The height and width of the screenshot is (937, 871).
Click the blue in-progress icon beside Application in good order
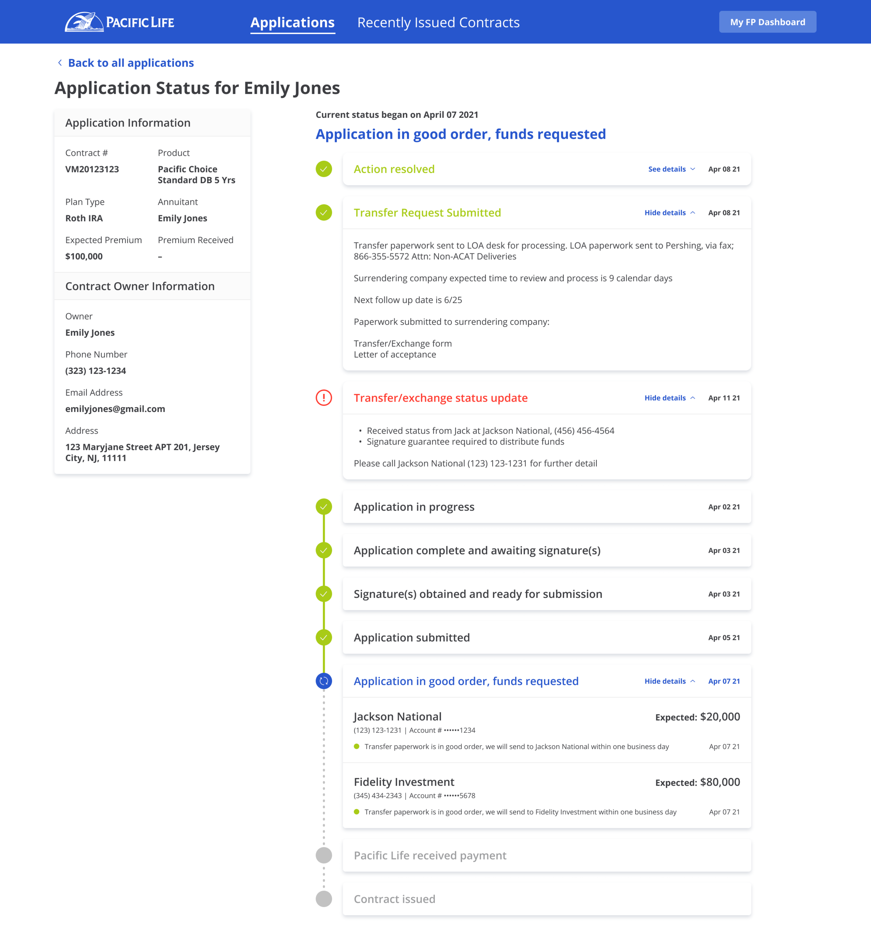(324, 680)
